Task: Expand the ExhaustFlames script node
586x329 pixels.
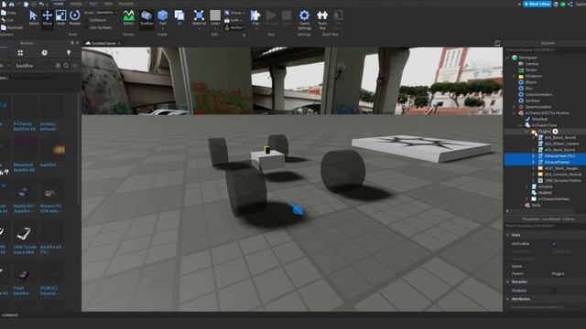Action: [x=533, y=163]
